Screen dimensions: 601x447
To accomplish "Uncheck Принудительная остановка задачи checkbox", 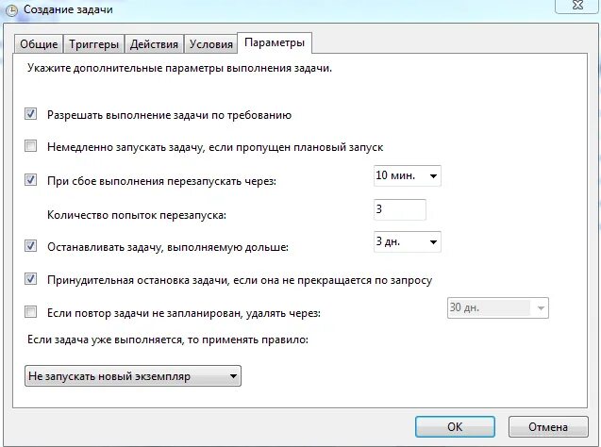I will [30, 279].
